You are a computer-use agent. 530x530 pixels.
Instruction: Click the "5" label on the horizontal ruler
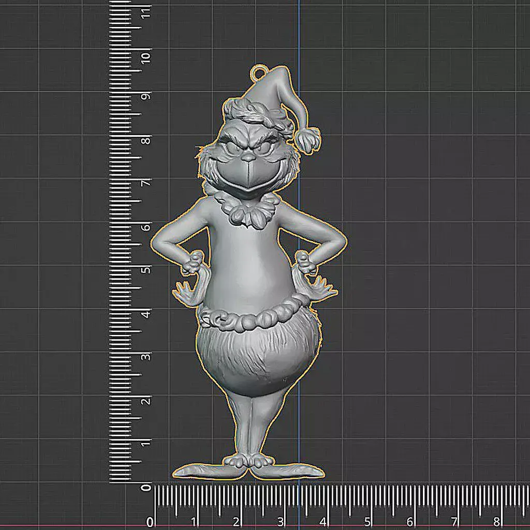tap(367, 522)
